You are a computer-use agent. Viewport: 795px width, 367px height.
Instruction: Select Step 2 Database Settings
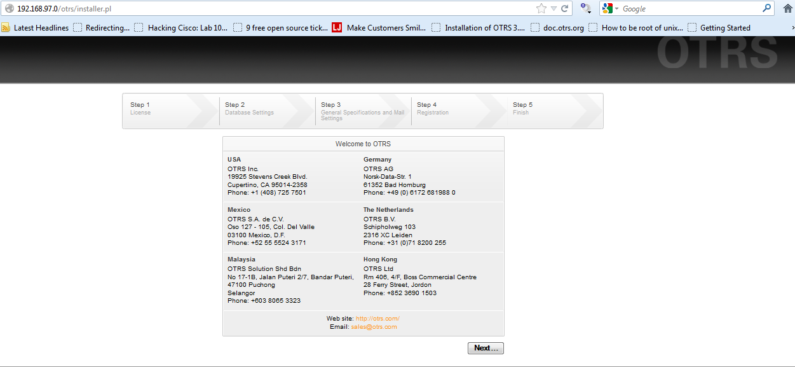tap(267, 111)
